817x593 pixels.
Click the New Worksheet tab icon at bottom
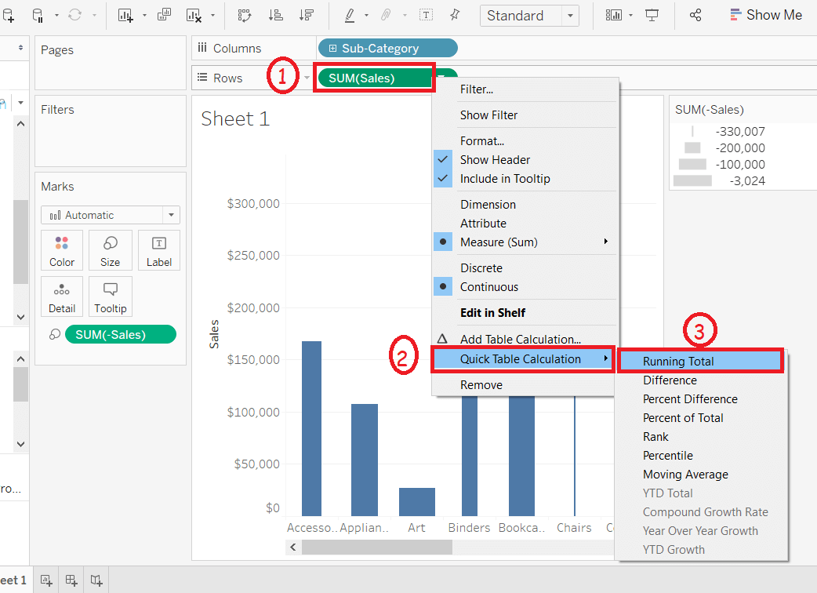click(x=46, y=580)
